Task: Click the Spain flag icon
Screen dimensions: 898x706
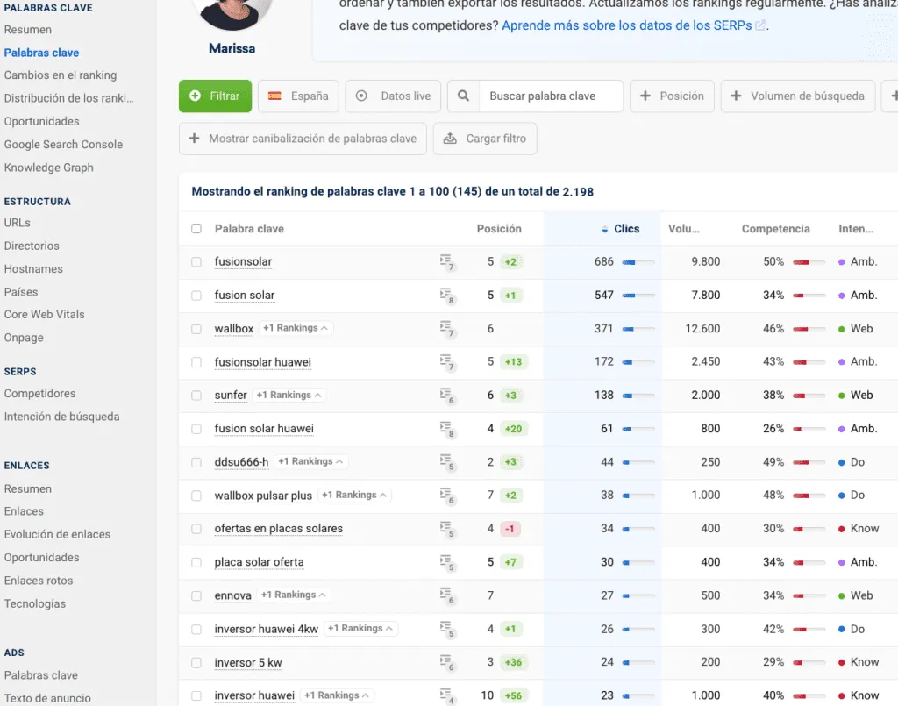Action: (274, 96)
